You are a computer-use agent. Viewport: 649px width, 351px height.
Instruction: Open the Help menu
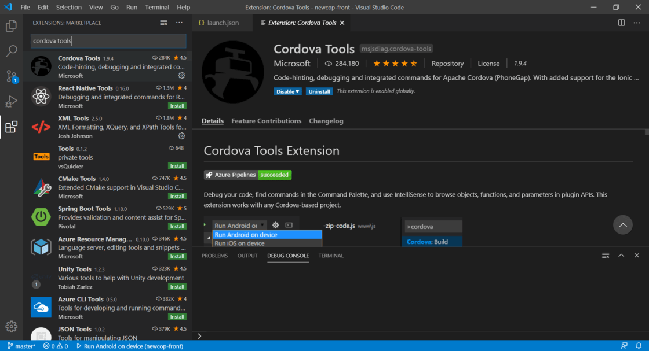(x=183, y=7)
